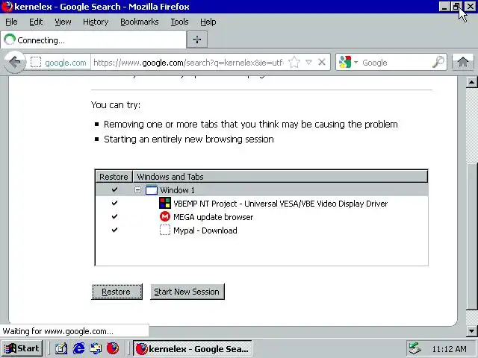Toggle the restore checkmark for MEGA update browser
Viewport: 478px width, 358px height.
coord(114,216)
